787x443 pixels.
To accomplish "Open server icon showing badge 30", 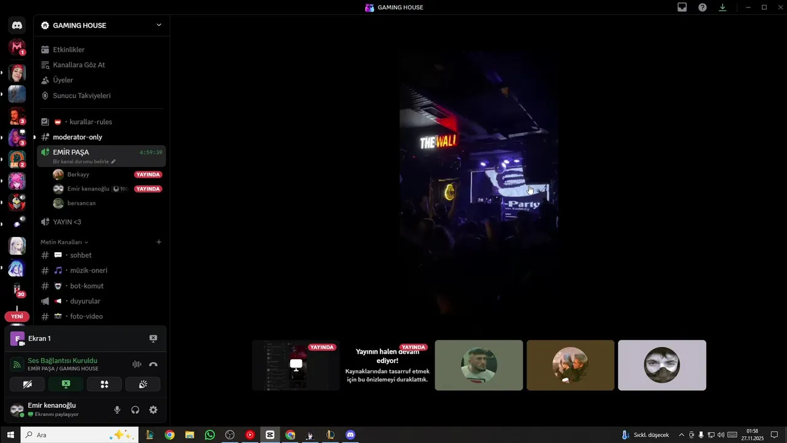I will [x=17, y=289].
